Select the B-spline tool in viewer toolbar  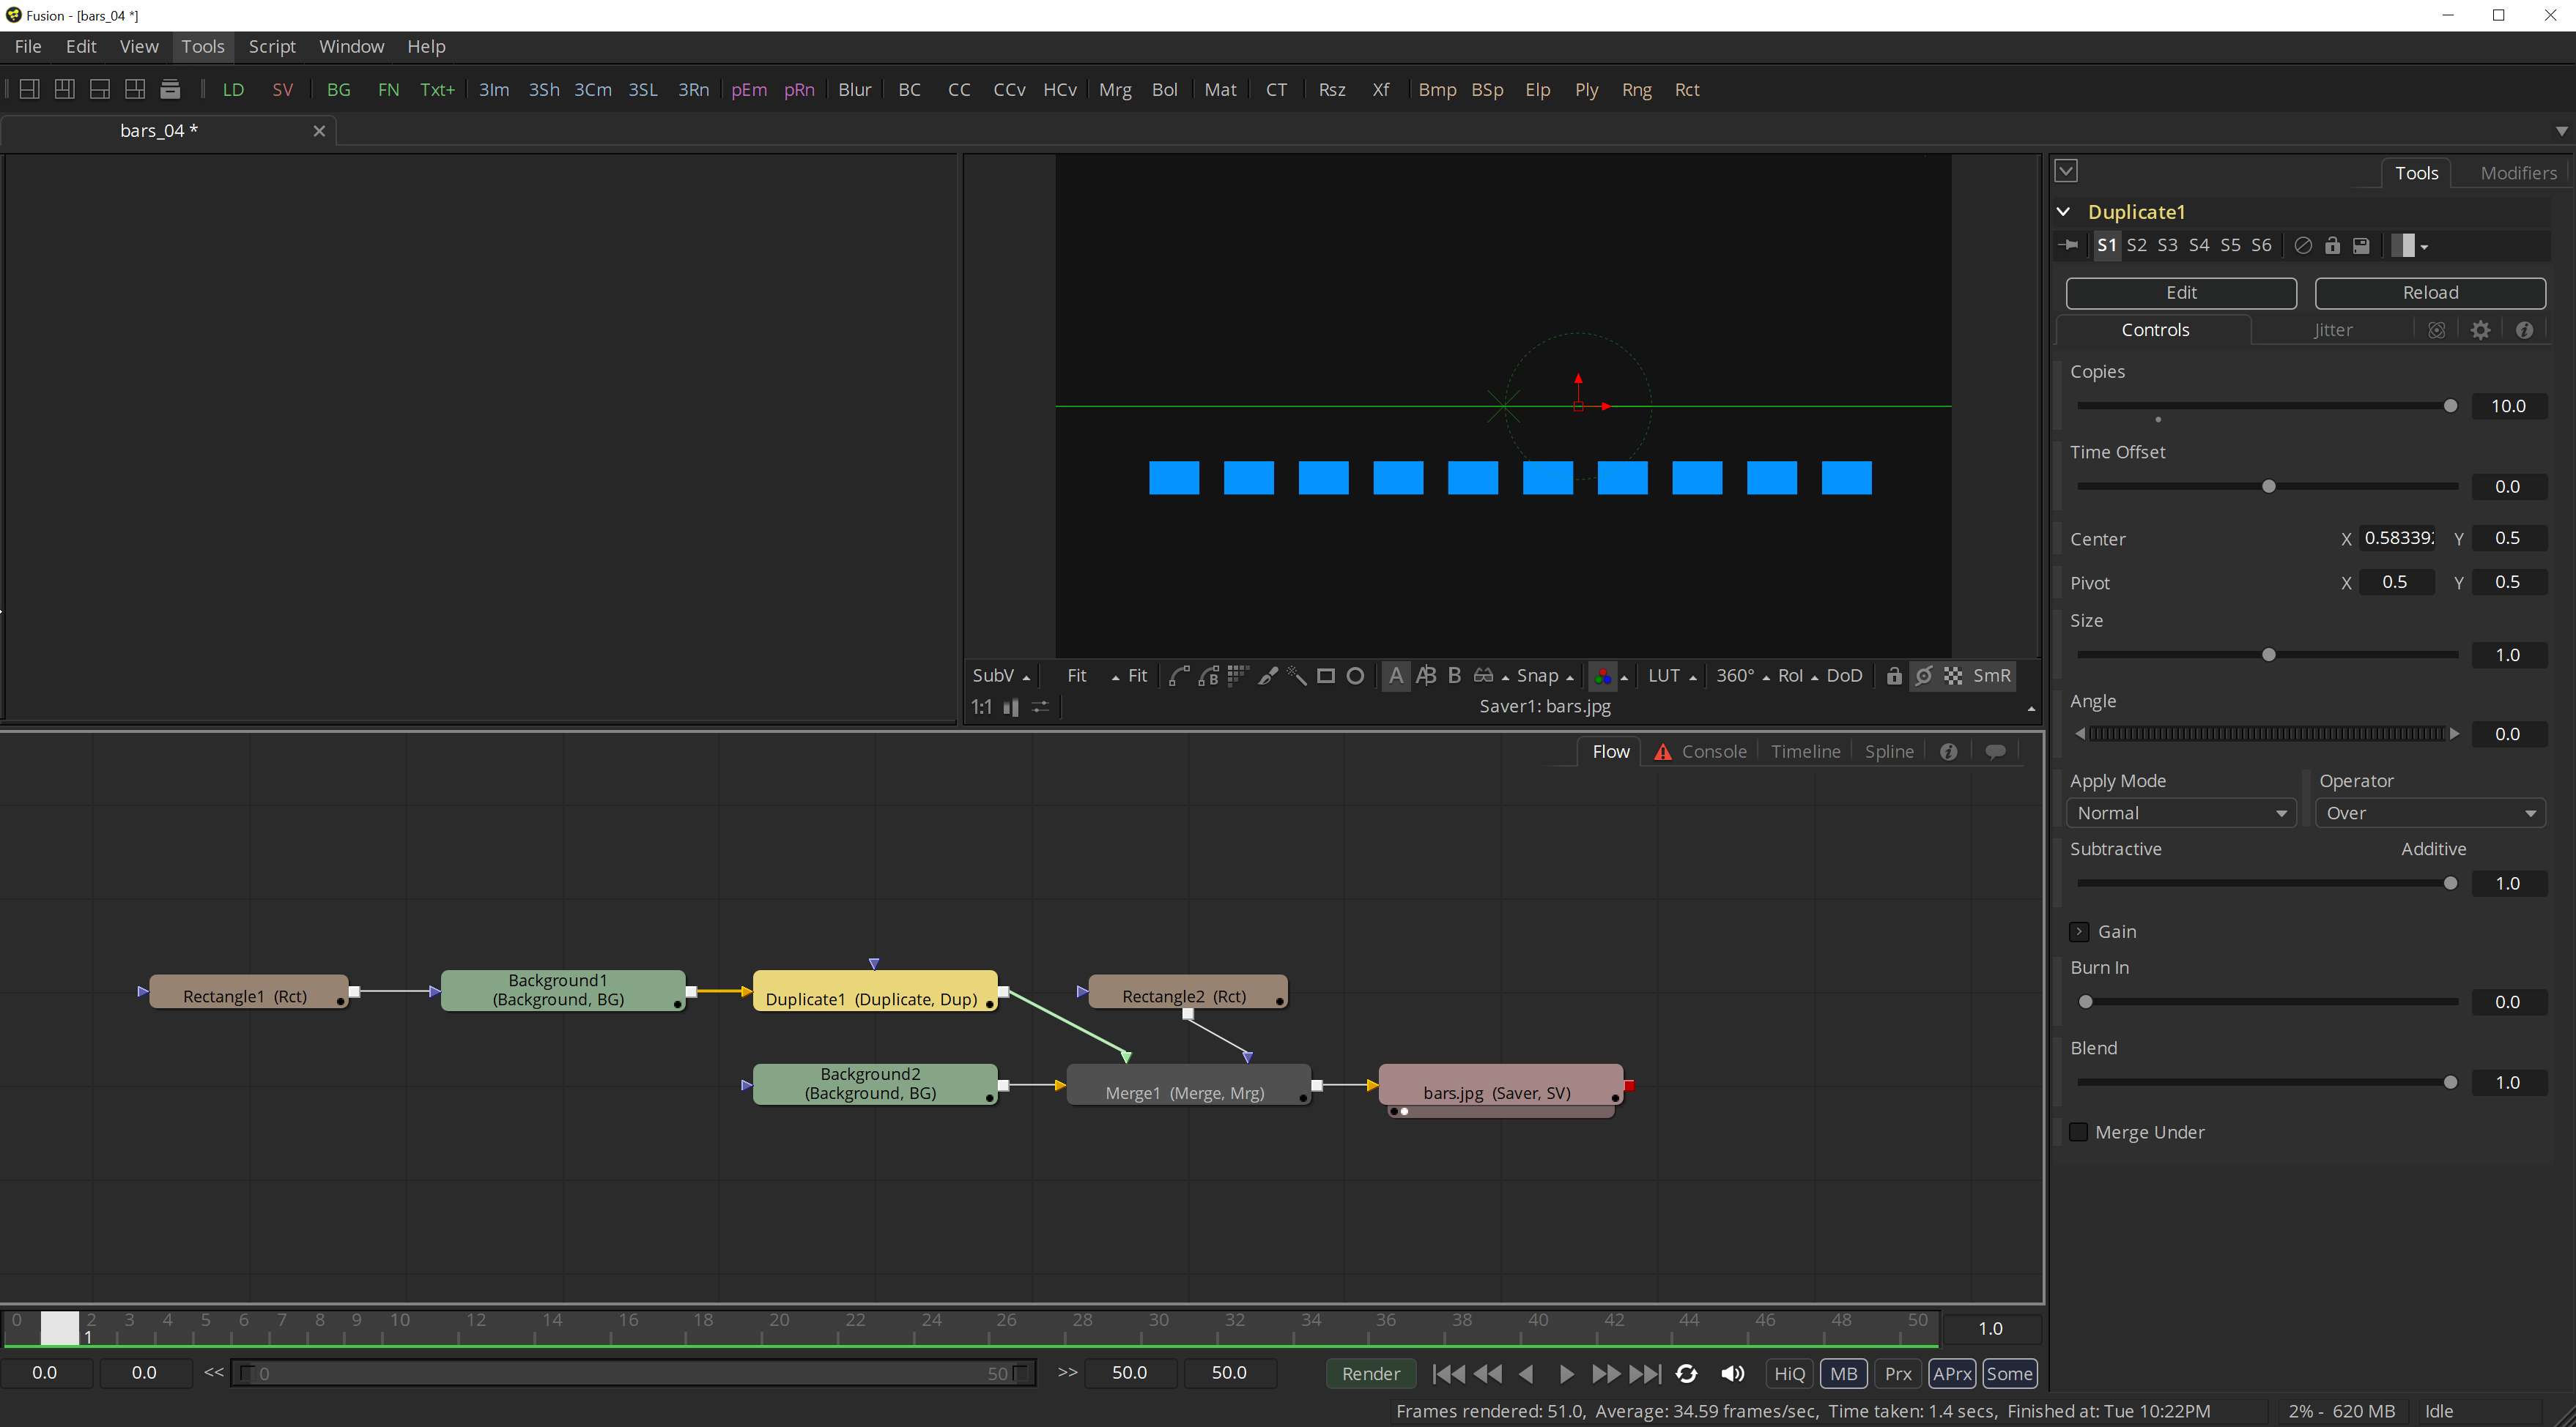1208,676
